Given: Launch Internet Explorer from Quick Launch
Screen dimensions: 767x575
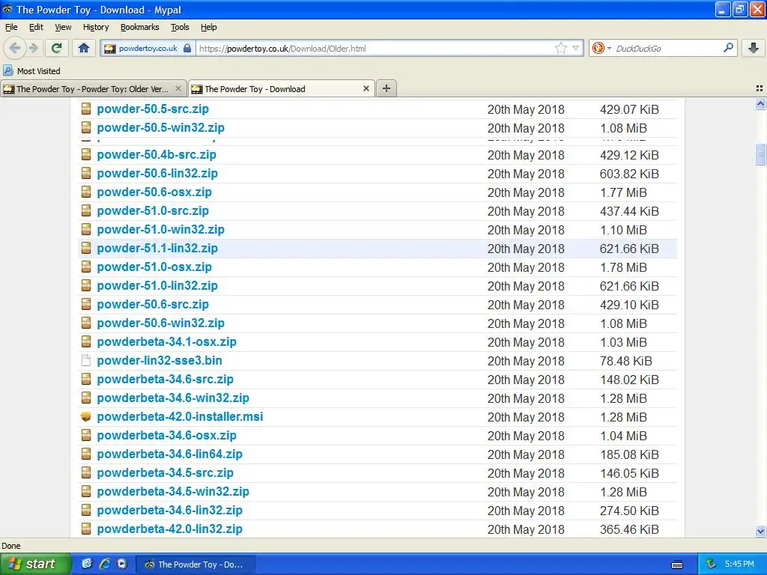Looking at the screenshot, I should click(105, 564).
